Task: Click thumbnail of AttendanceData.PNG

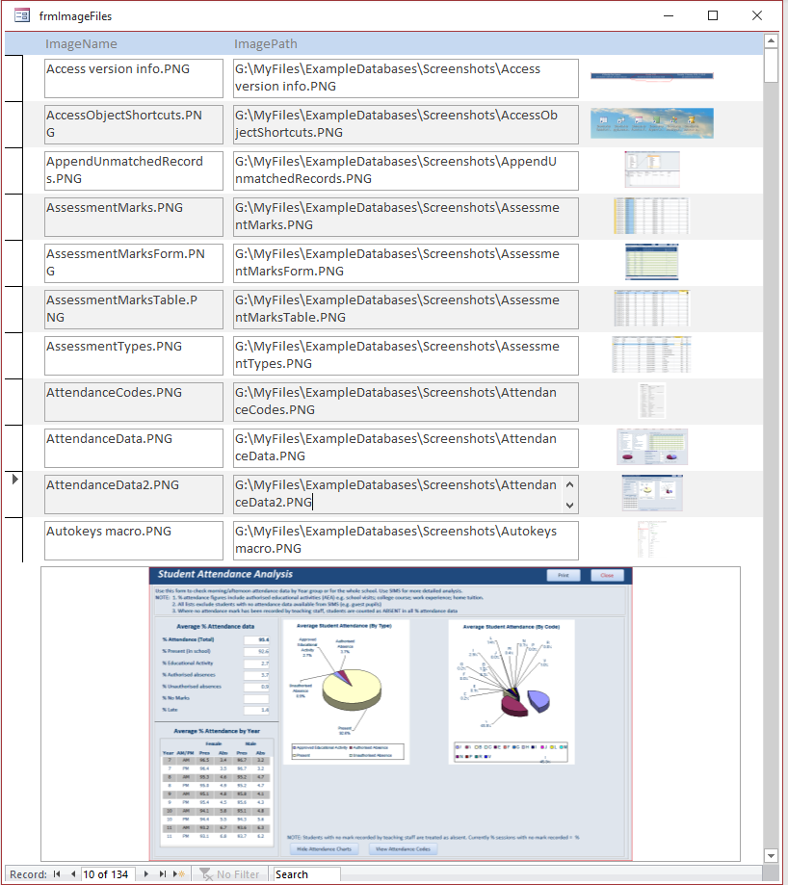Action: (652, 447)
